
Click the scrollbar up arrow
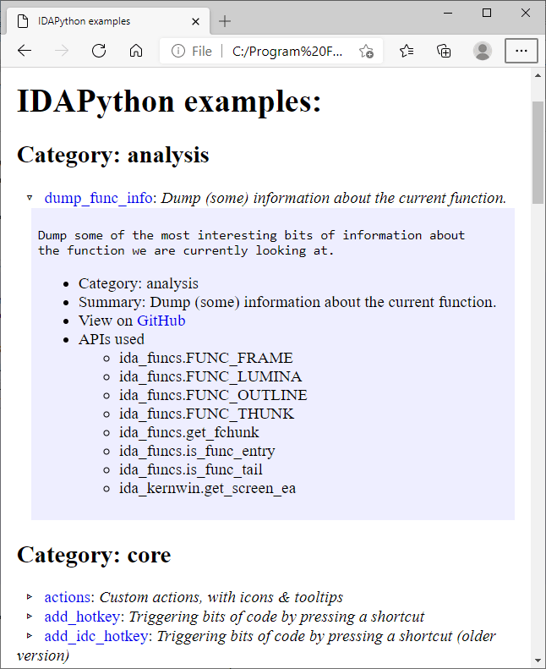tap(538, 75)
